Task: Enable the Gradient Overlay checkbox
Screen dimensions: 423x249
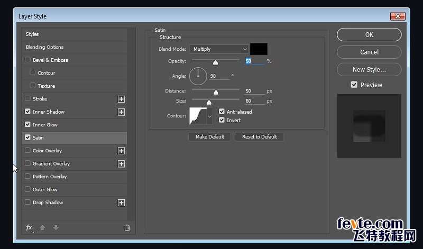Action: click(27, 163)
